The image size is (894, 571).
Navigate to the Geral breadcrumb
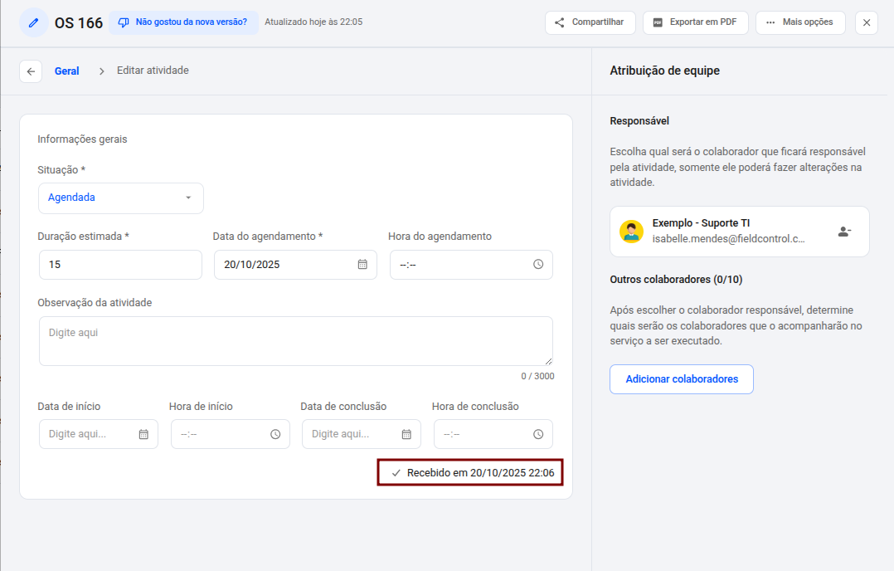[66, 71]
